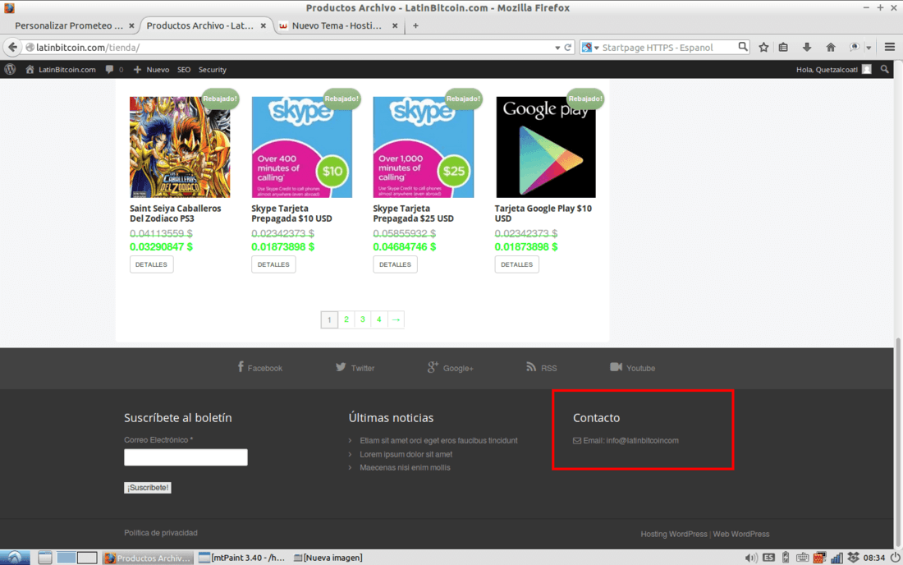The image size is (903, 565).
Task: Open the 'Etiam sit amet orci' news link
Action: click(439, 441)
